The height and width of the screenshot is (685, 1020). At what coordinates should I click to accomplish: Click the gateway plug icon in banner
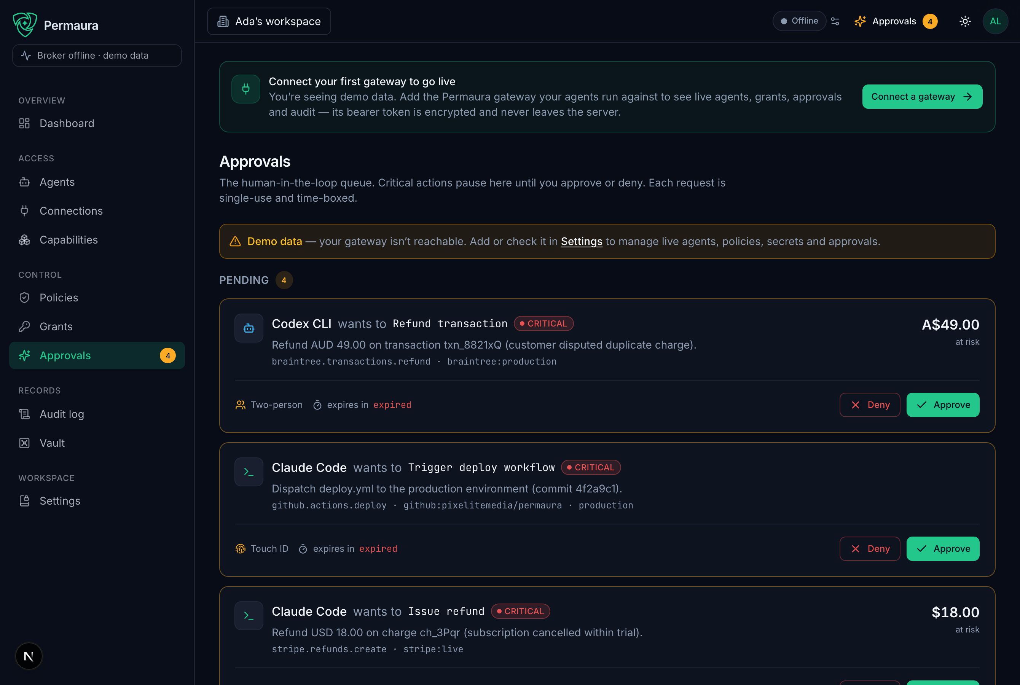(x=246, y=89)
